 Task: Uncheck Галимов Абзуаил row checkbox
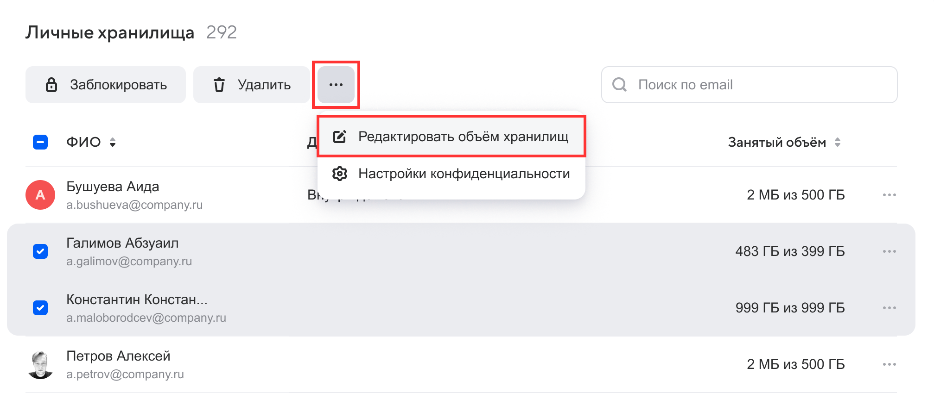point(40,251)
